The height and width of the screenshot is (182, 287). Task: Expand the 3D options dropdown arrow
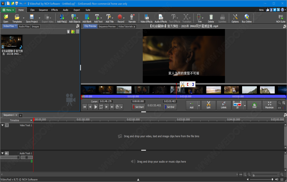pyautogui.click(x=245, y=106)
